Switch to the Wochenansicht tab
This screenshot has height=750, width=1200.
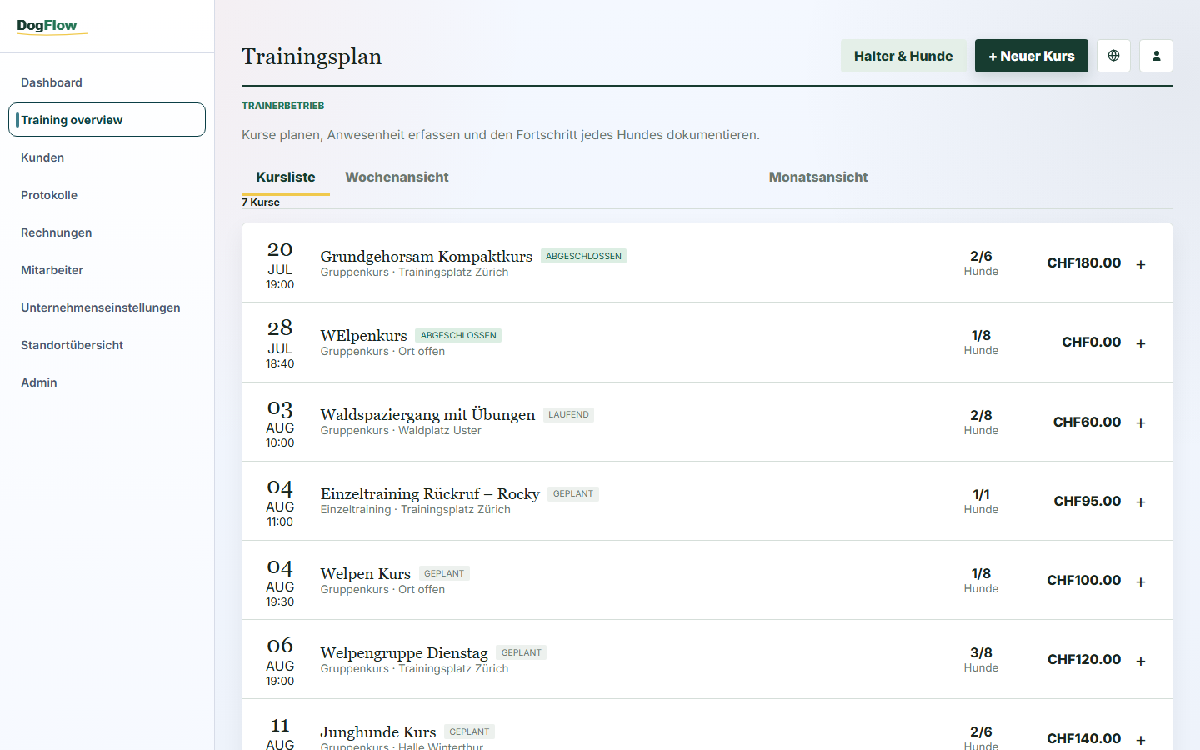[x=397, y=177]
